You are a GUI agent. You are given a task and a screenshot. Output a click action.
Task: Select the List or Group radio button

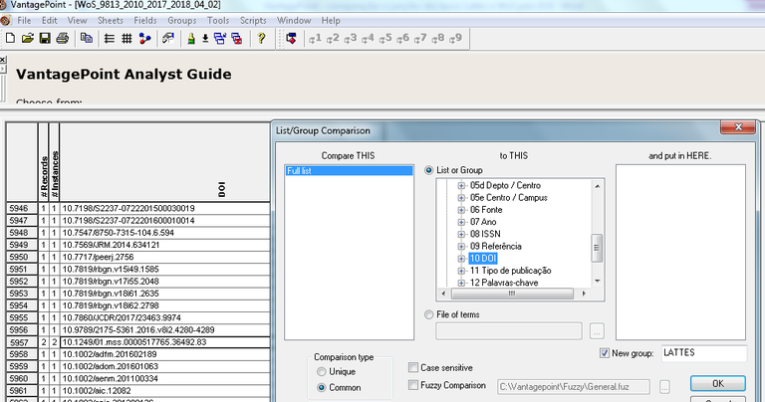429,170
